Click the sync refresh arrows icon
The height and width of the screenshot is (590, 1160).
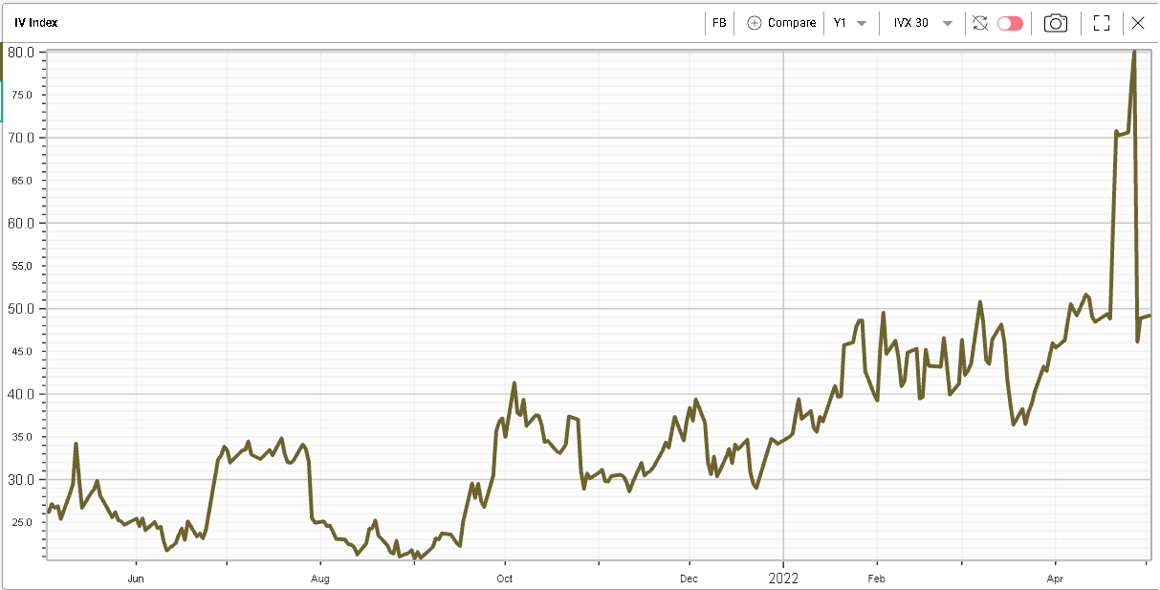(979, 23)
